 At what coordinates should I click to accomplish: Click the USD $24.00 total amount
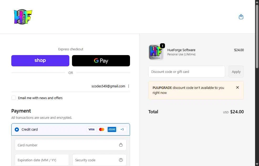coord(234,112)
